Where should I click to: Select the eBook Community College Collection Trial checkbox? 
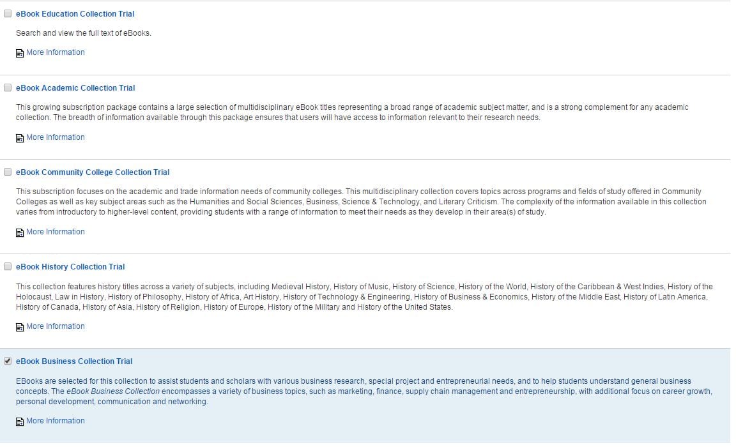pos(7,171)
